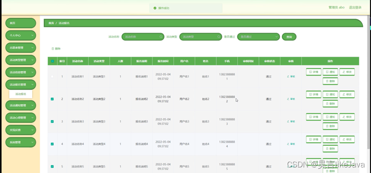Click 删除 in the 活动名称3 row
This screenshot has height=173, width=371.
pos(330,126)
